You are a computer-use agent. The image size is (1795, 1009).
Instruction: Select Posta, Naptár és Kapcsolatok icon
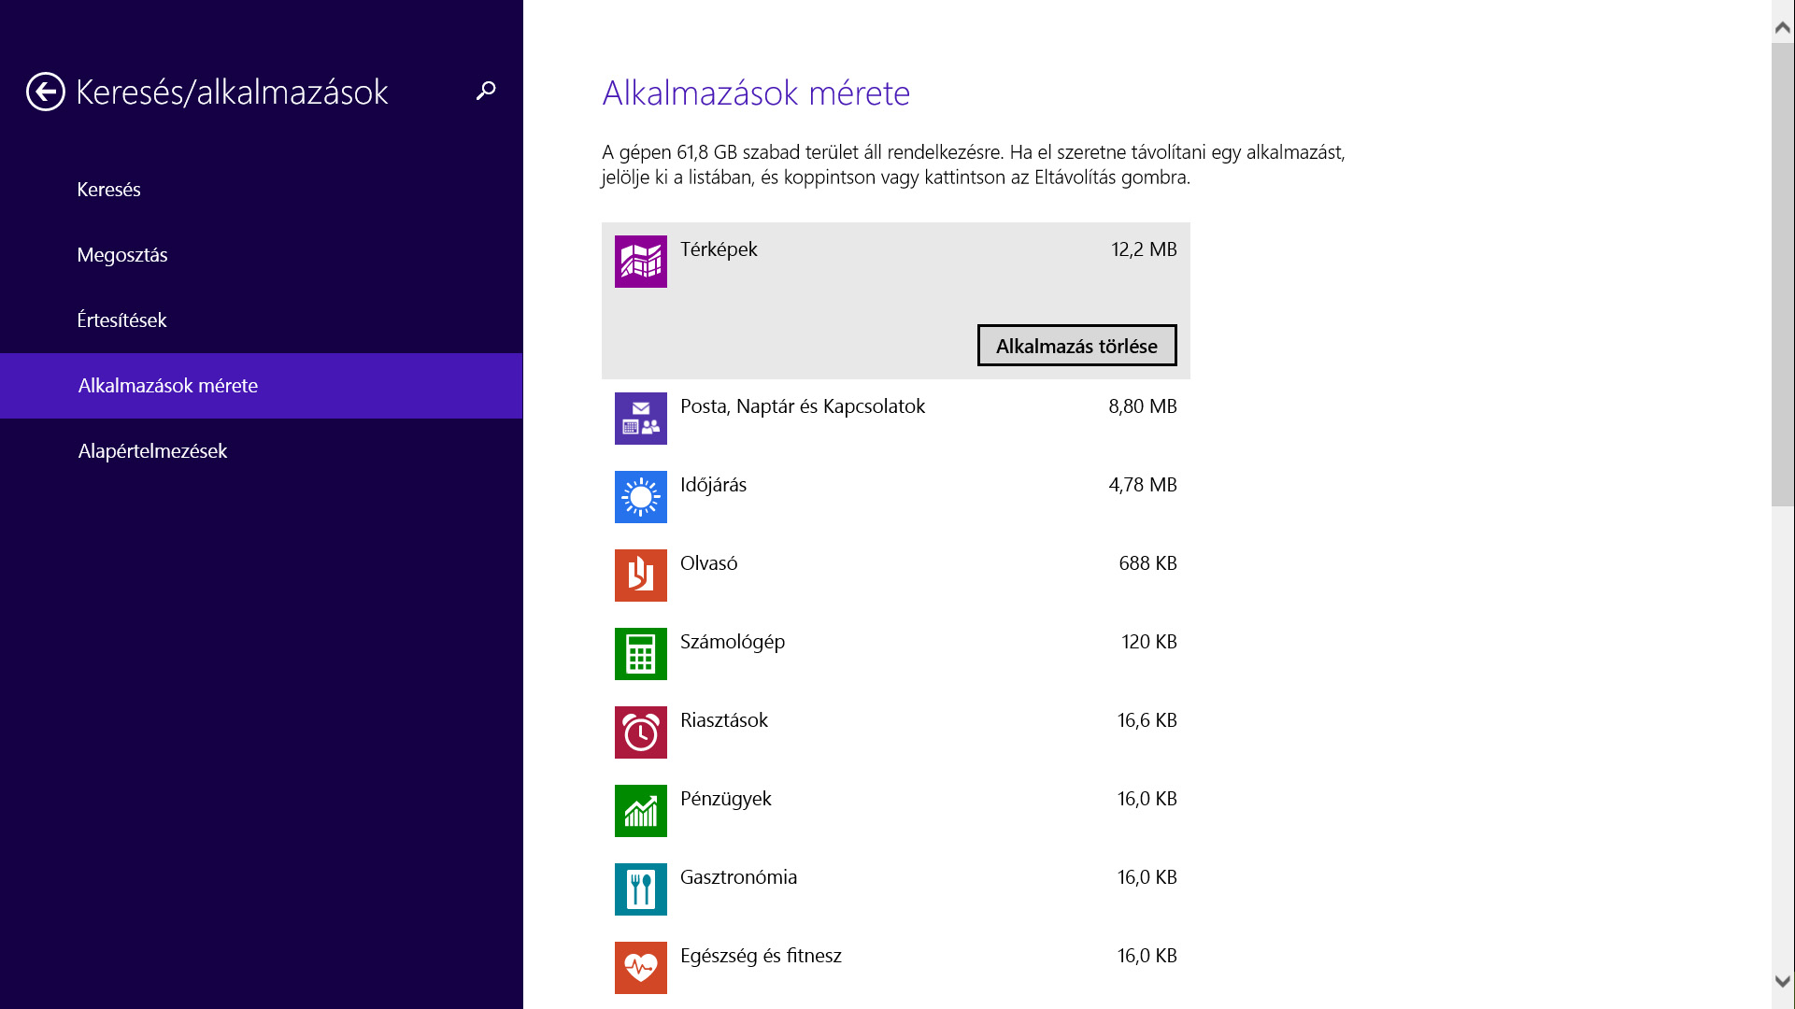pyautogui.click(x=640, y=419)
